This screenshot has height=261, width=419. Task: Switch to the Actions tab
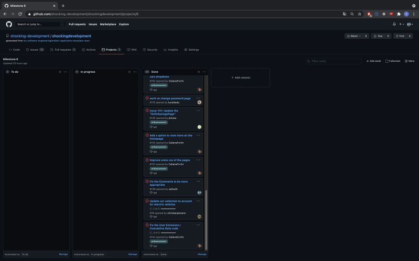click(89, 50)
